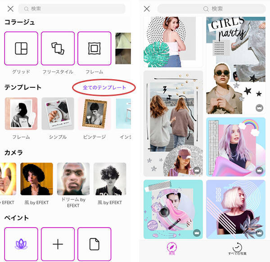Switch to the すべての写真 tab

(237, 249)
